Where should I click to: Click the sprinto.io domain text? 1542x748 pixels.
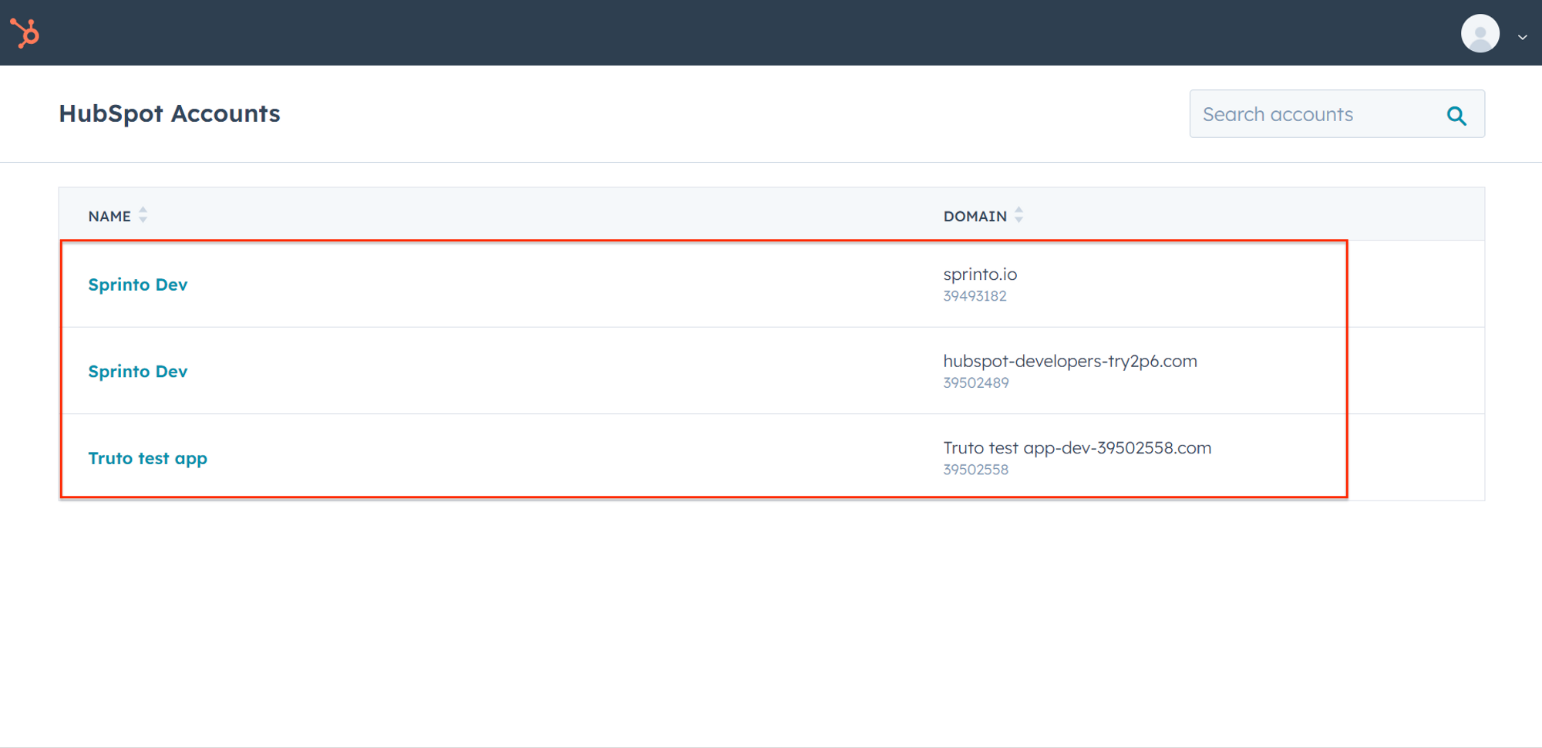[x=980, y=275]
